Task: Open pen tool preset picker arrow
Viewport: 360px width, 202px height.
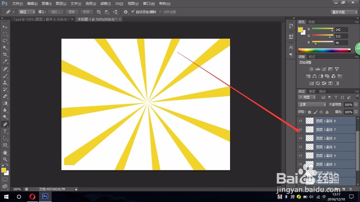Action: click(x=14, y=12)
